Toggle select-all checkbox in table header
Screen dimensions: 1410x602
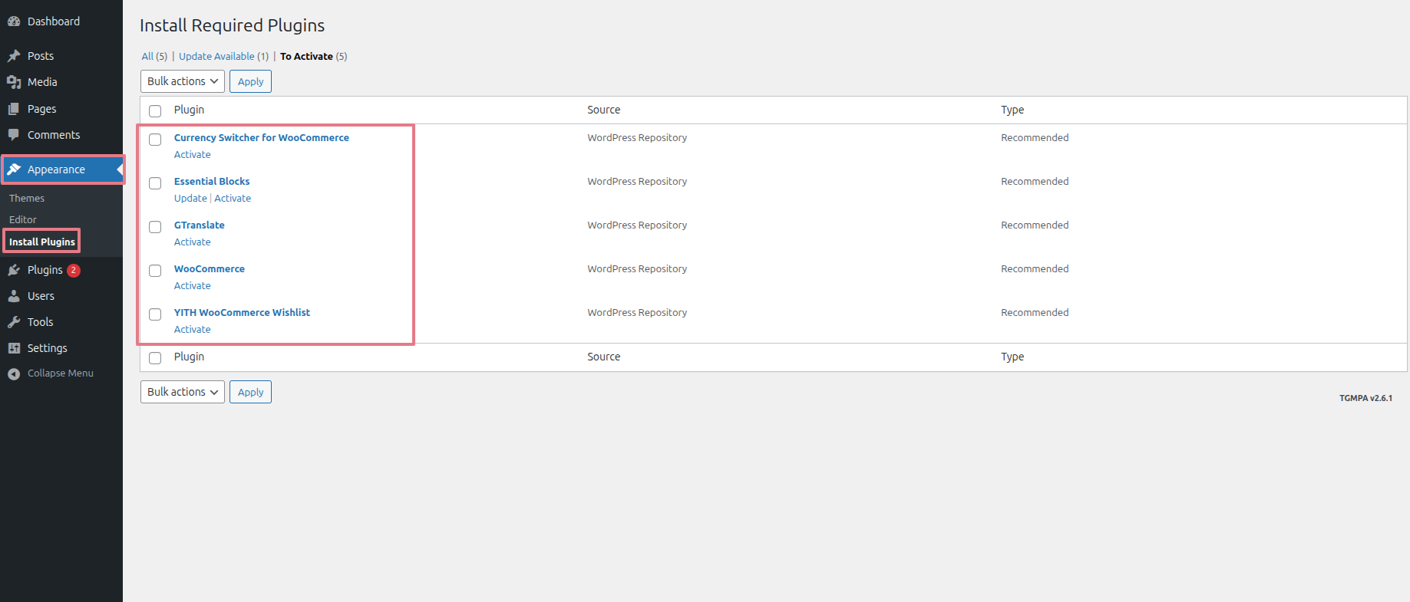click(x=155, y=111)
